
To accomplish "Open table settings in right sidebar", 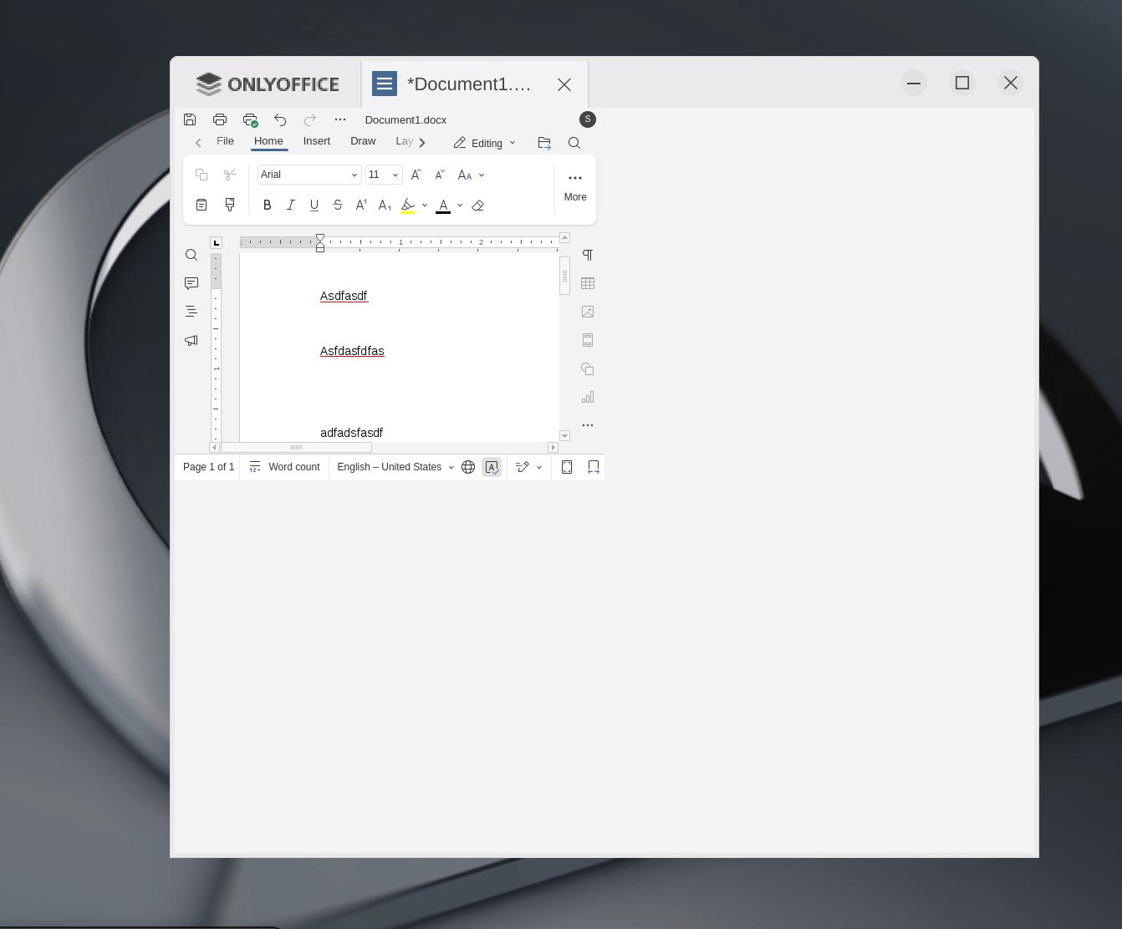I will 588,283.
